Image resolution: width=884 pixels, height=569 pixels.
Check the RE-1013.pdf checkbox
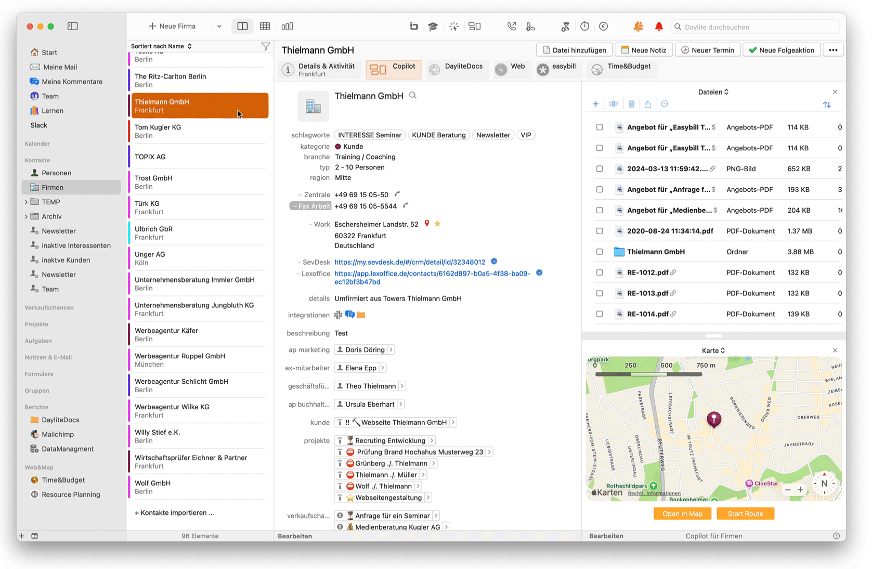600,293
